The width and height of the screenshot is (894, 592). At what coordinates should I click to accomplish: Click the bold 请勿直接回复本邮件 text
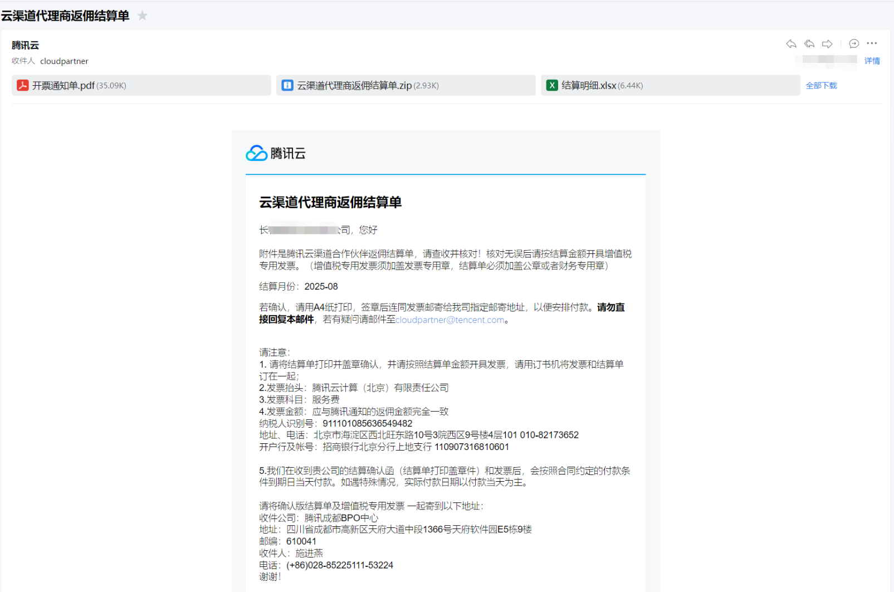[442, 313]
